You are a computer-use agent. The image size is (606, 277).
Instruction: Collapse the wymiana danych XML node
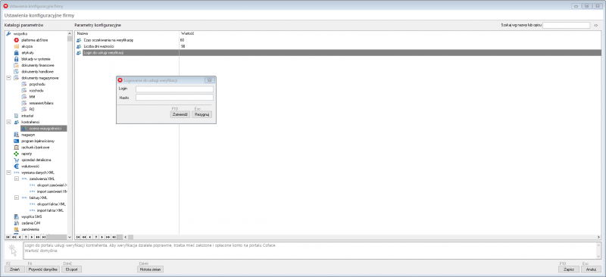(x=8, y=173)
